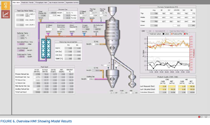Open the Gas Analysis Overview tab
Image resolution: width=210 pixels, height=125 pixels.
coord(57,3)
